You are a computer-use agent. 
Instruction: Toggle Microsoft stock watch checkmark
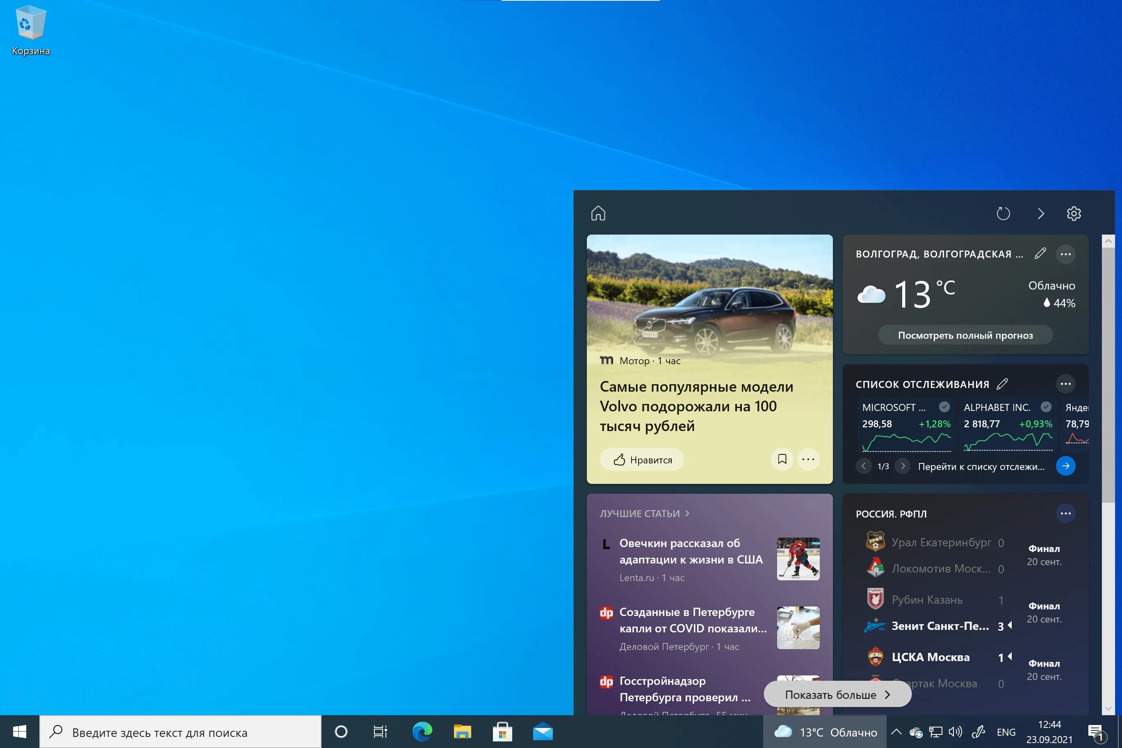[x=944, y=407]
